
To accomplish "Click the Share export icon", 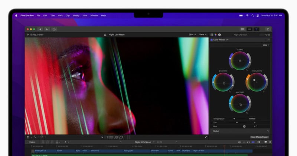I will point(268,29).
